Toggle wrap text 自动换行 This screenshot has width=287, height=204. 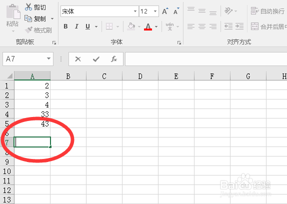pyautogui.click(x=267, y=11)
